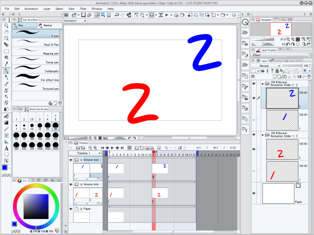The image size is (314, 235).
Task: Select the Text tool in the toolbox
Action: (x=6, y=148)
